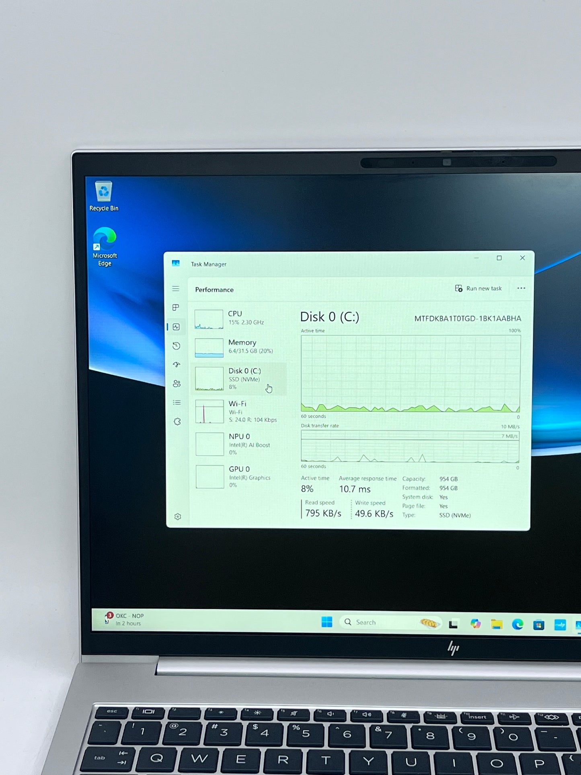
Task: Open the Details page list icon
Action: click(x=177, y=403)
